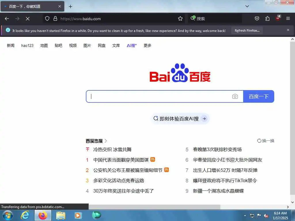Image resolution: width=295 pixels, height=221 pixels.
Task: Dismiss the Firefox refresh notification bar
Action: (288, 30)
